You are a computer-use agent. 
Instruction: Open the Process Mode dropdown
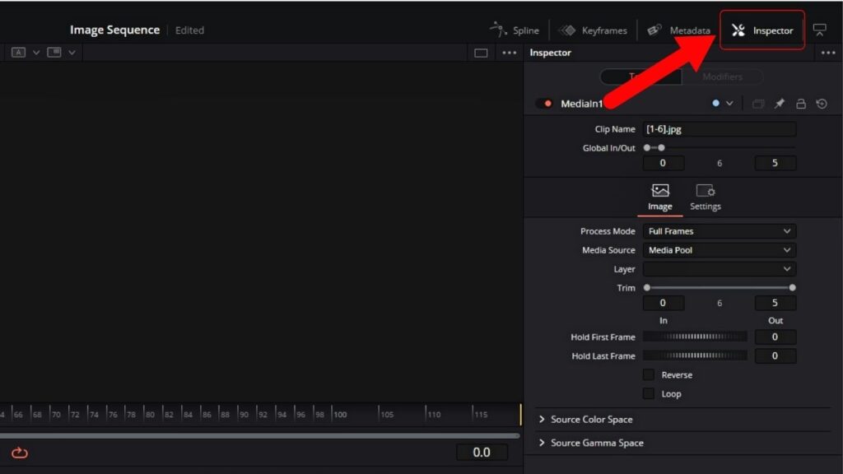click(719, 231)
